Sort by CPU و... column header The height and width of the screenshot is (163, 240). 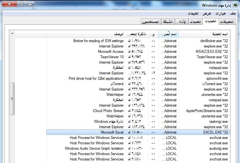pos(153,34)
